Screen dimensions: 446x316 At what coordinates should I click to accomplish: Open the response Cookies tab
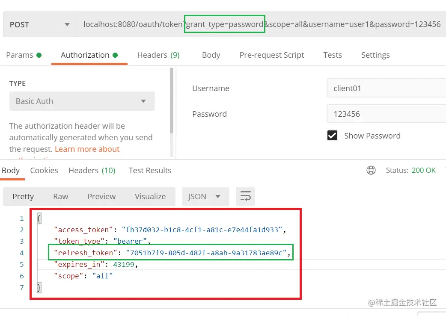pos(44,171)
